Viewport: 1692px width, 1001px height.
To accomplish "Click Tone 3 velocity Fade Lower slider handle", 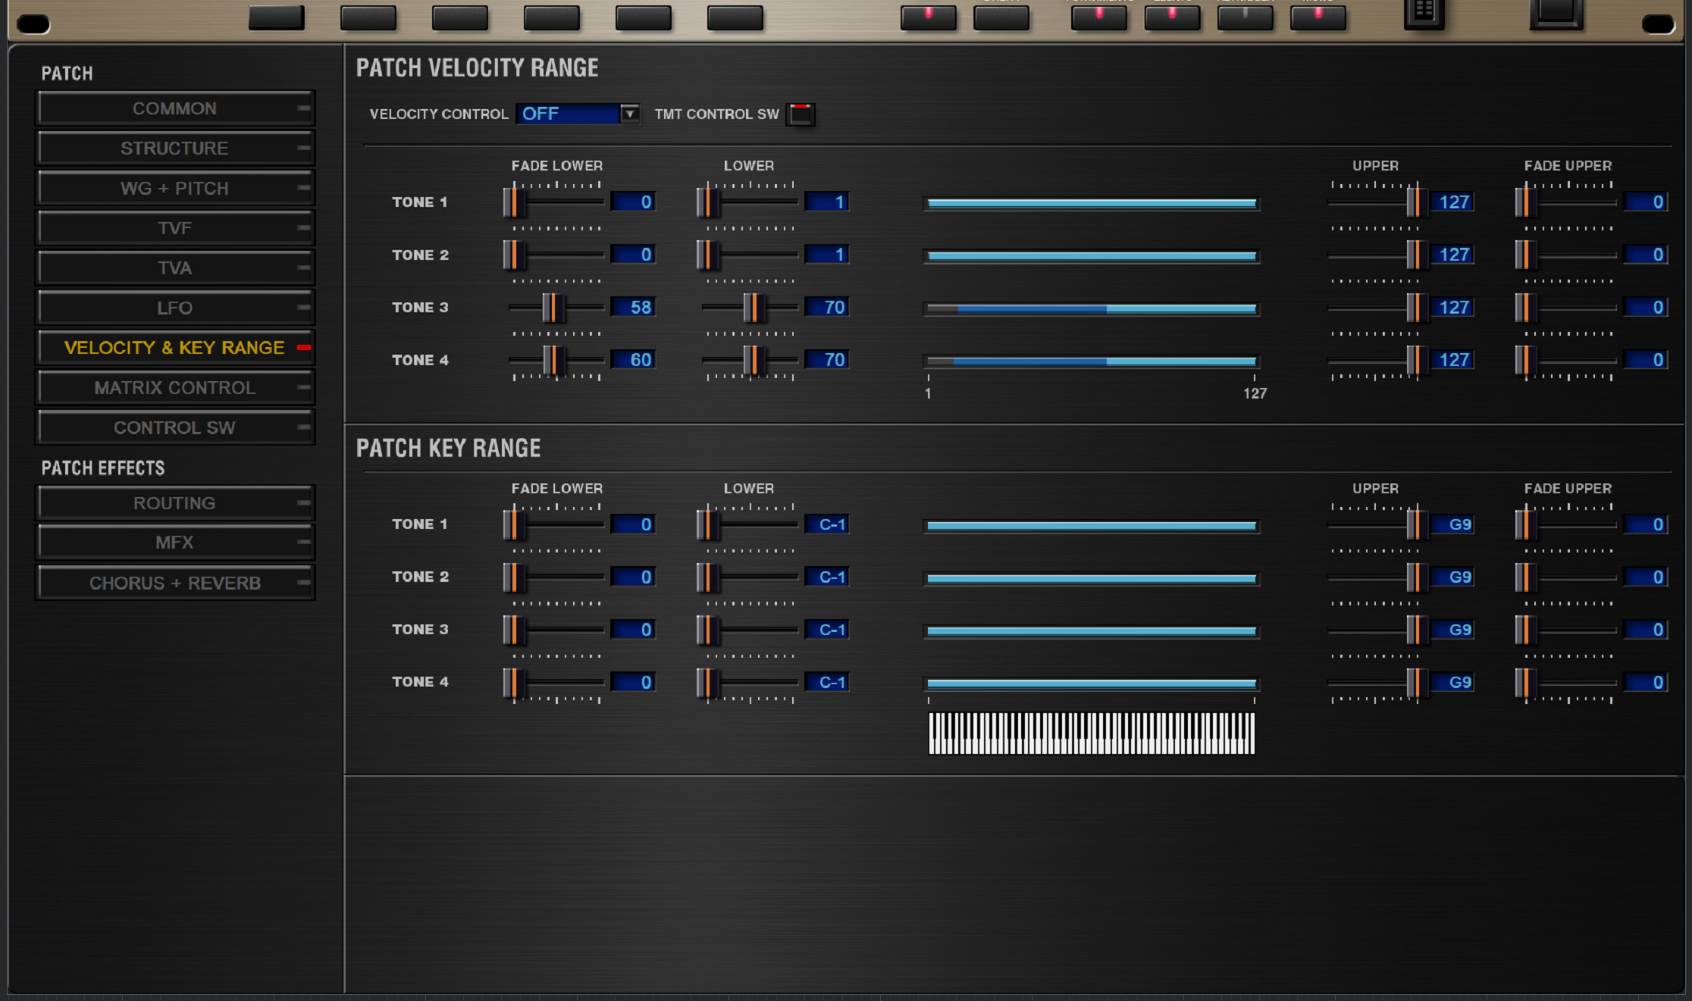I will coord(553,308).
